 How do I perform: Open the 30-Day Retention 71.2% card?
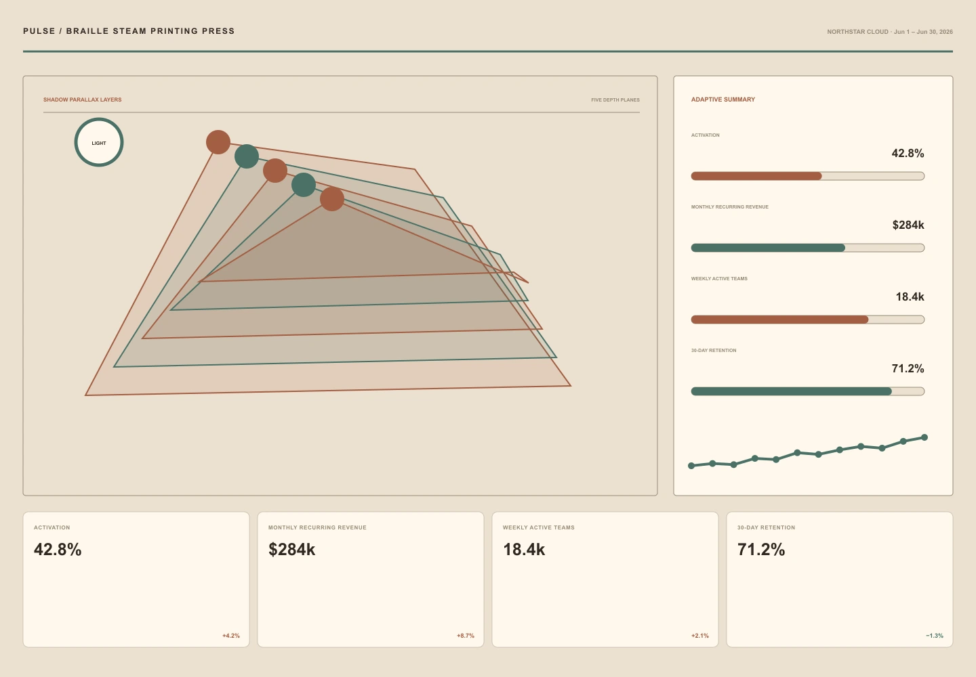[840, 580]
